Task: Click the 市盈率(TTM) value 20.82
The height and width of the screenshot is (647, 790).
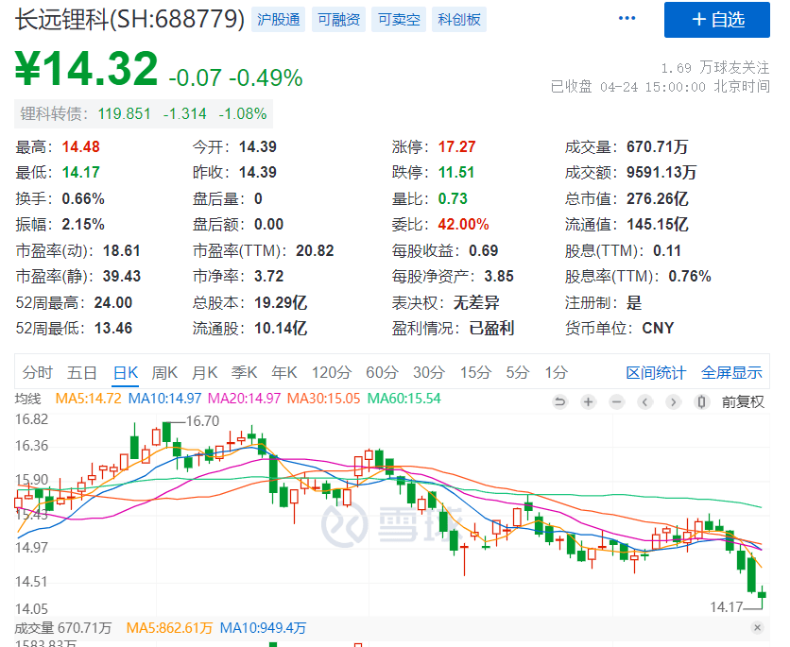Action: pos(315,250)
